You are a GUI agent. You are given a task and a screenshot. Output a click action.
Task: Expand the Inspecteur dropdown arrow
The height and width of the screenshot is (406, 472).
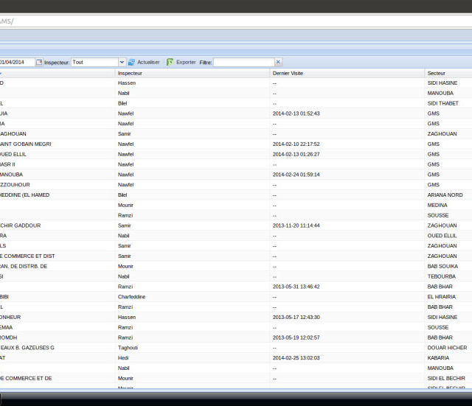[x=122, y=63]
